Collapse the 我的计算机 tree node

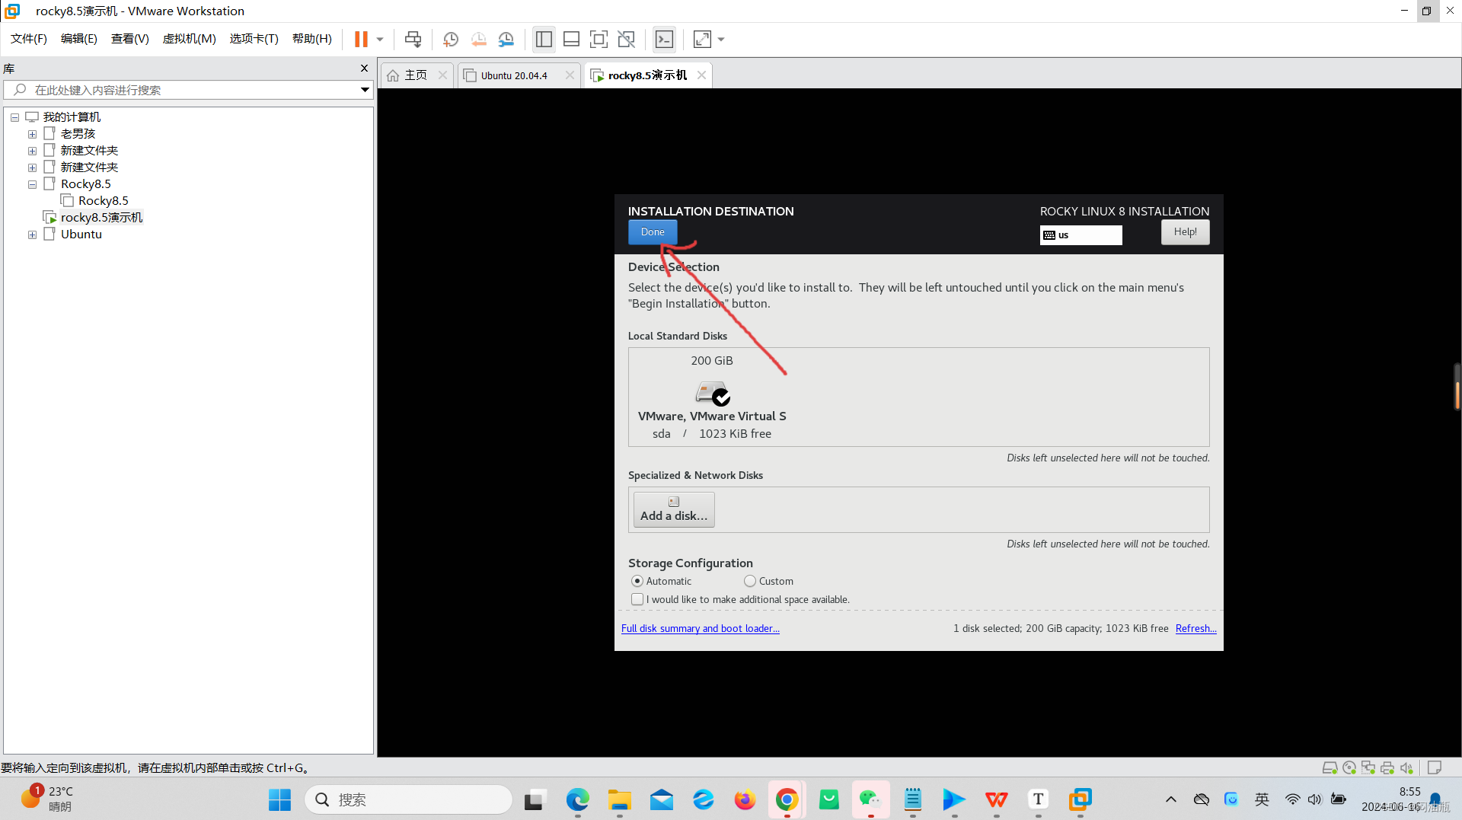(x=14, y=117)
